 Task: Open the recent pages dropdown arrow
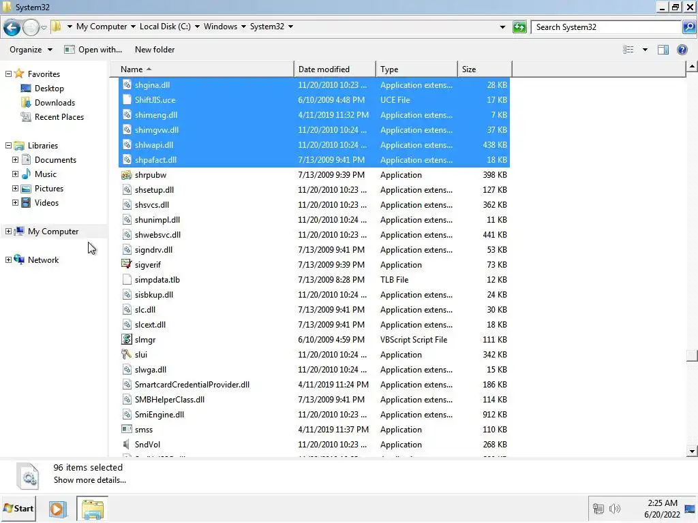coord(44,27)
